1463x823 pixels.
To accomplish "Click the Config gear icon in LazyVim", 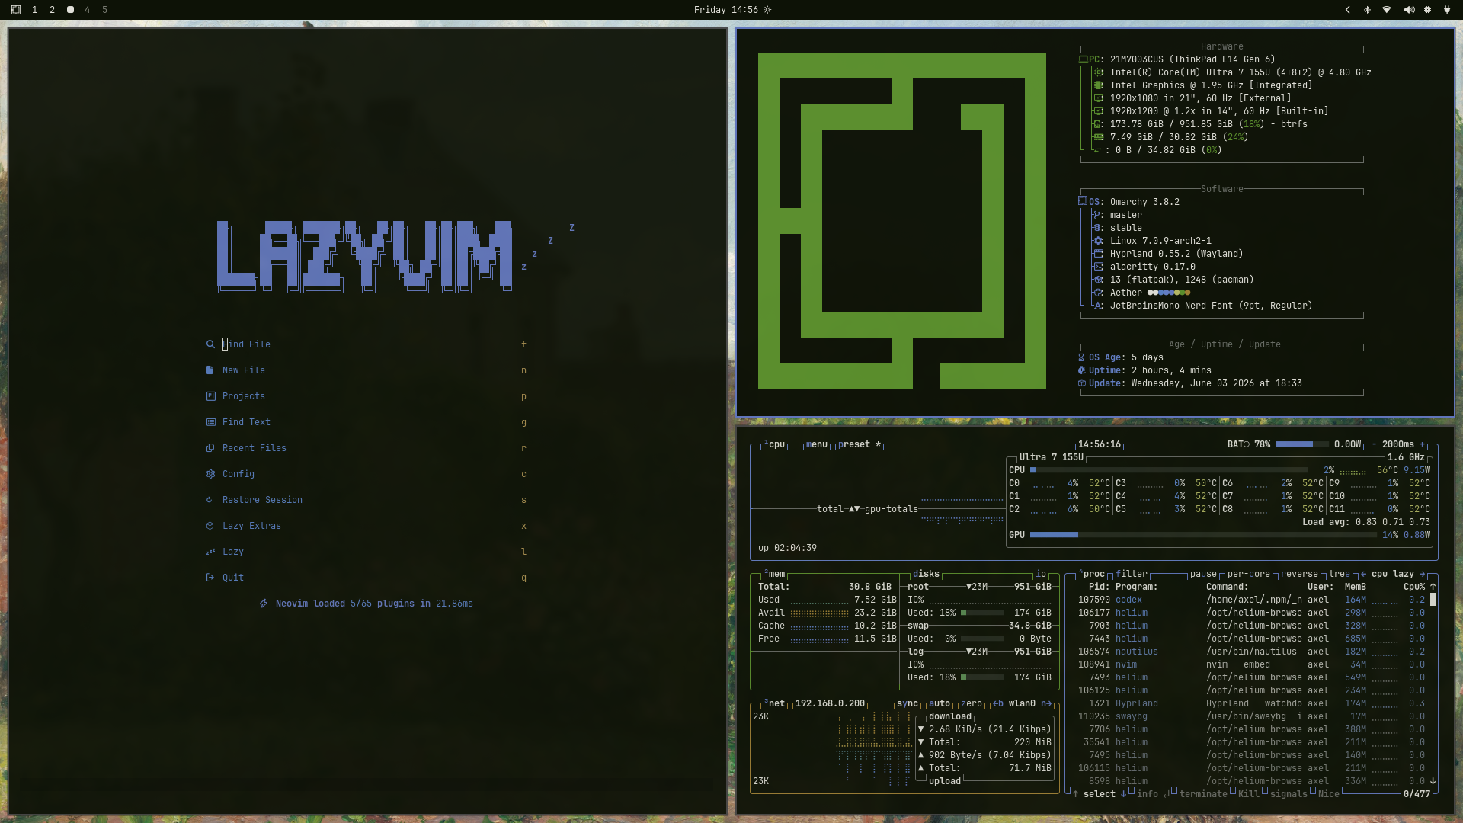I will [x=210, y=474].
